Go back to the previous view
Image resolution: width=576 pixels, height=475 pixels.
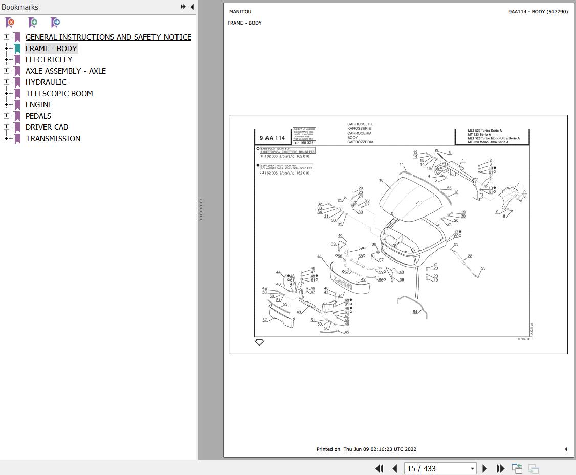tap(517, 468)
